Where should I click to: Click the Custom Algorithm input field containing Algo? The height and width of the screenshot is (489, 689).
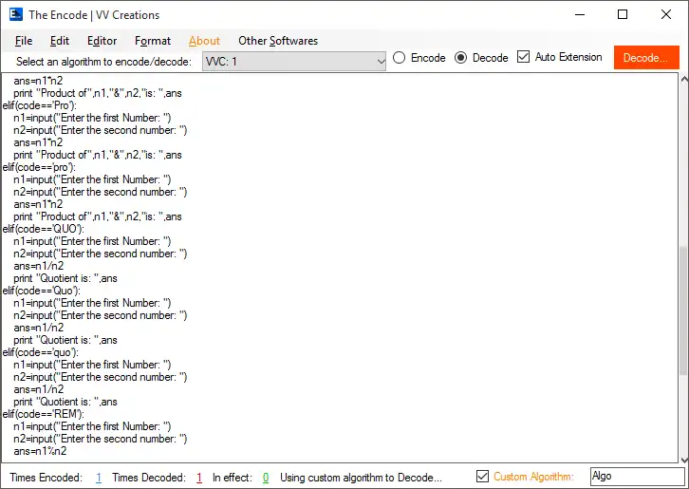[x=637, y=477]
